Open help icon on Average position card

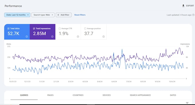(104, 37)
